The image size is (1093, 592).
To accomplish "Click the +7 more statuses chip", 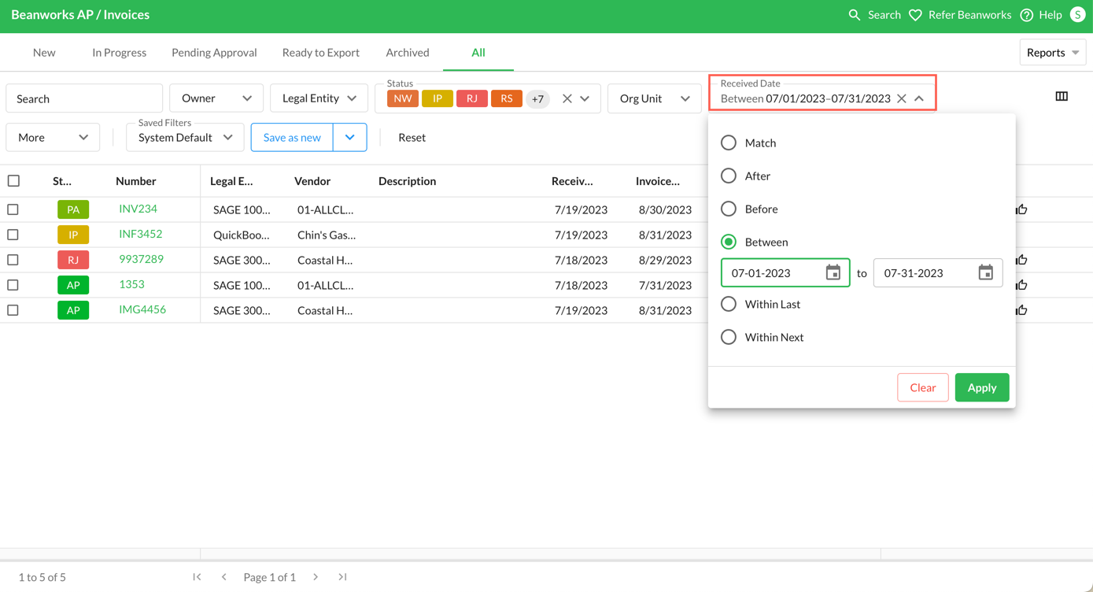I will click(537, 98).
